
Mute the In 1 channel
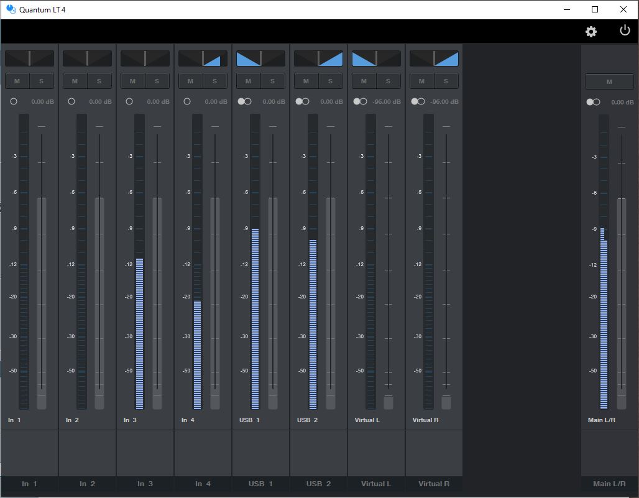(17, 81)
